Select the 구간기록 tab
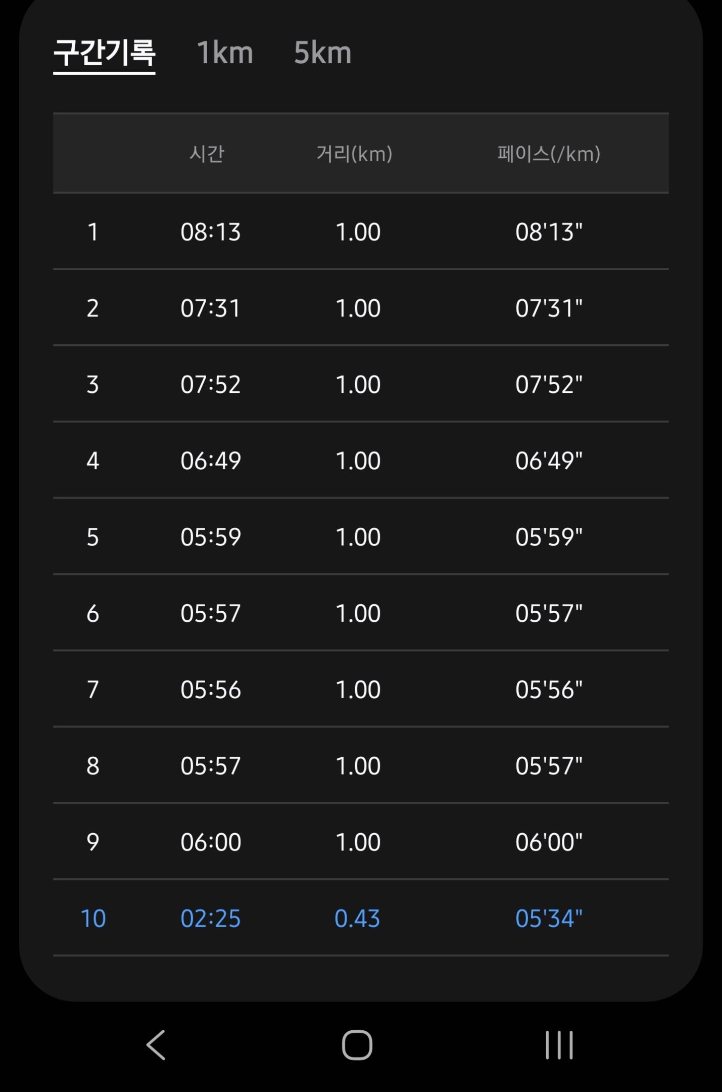Viewport: 722px width, 1092px height. tap(104, 53)
